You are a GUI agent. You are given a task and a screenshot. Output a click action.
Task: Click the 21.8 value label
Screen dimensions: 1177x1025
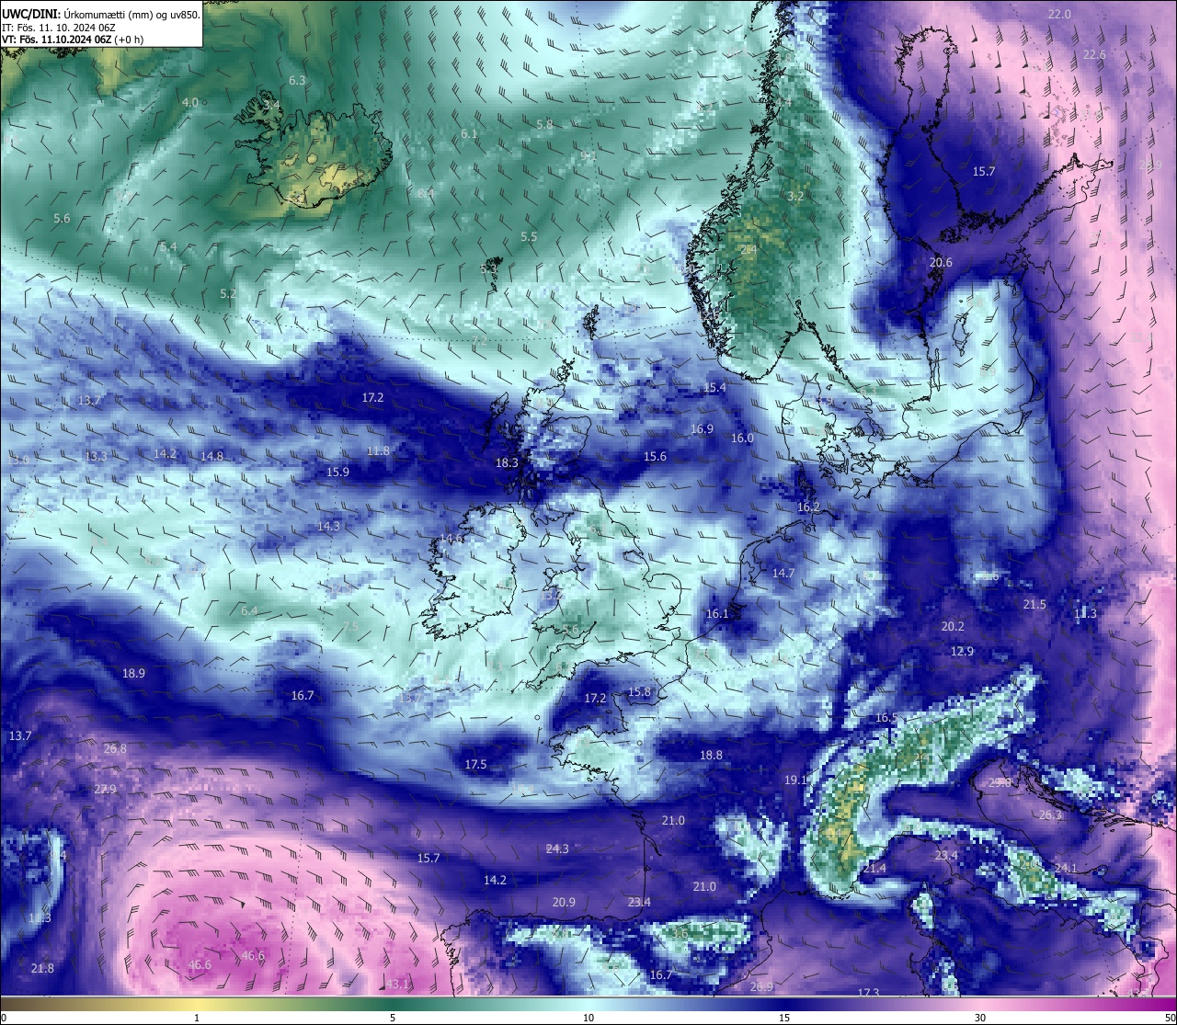42,968
